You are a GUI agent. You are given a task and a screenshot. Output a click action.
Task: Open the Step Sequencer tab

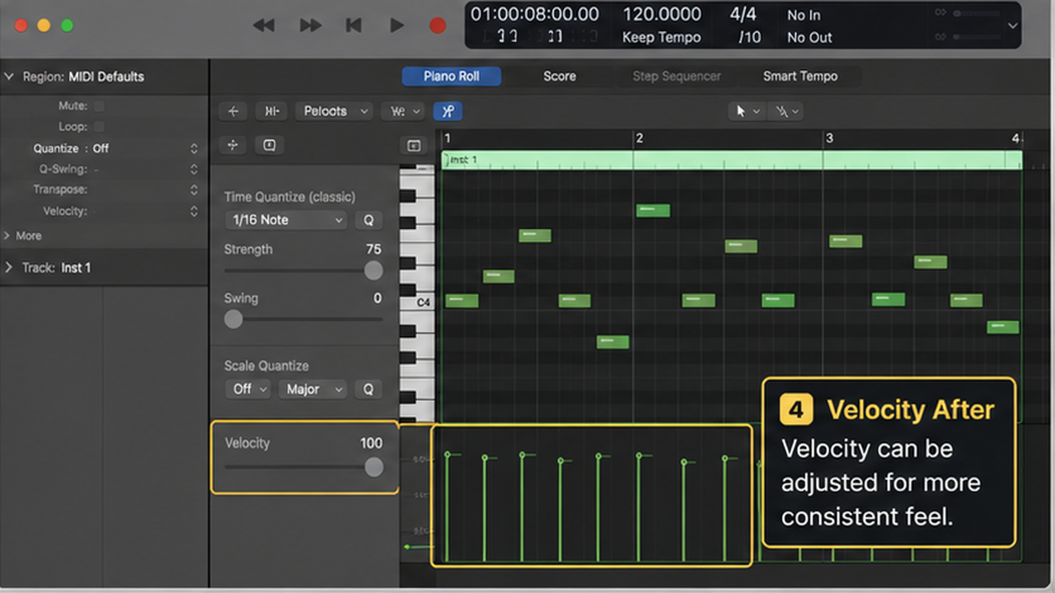click(677, 76)
